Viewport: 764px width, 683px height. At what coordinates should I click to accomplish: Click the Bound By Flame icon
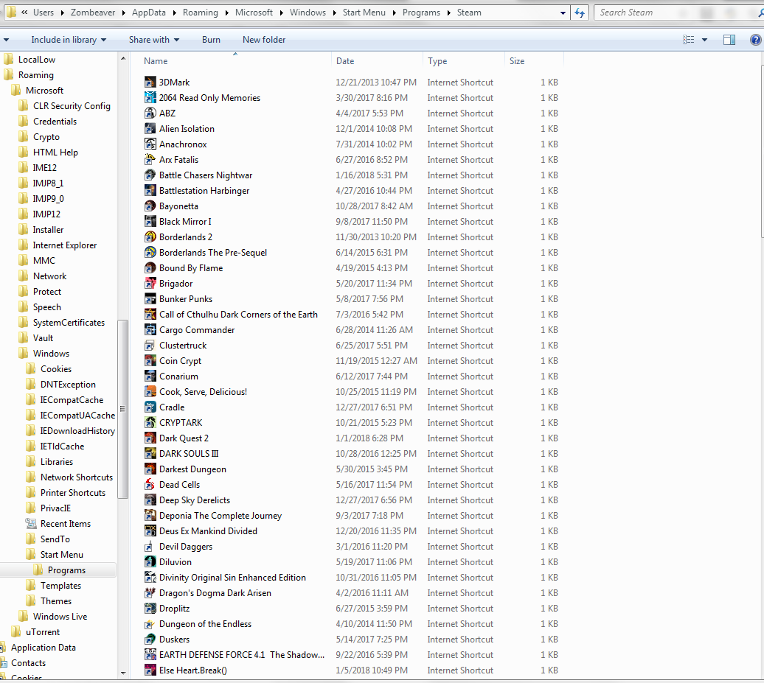[x=150, y=267]
